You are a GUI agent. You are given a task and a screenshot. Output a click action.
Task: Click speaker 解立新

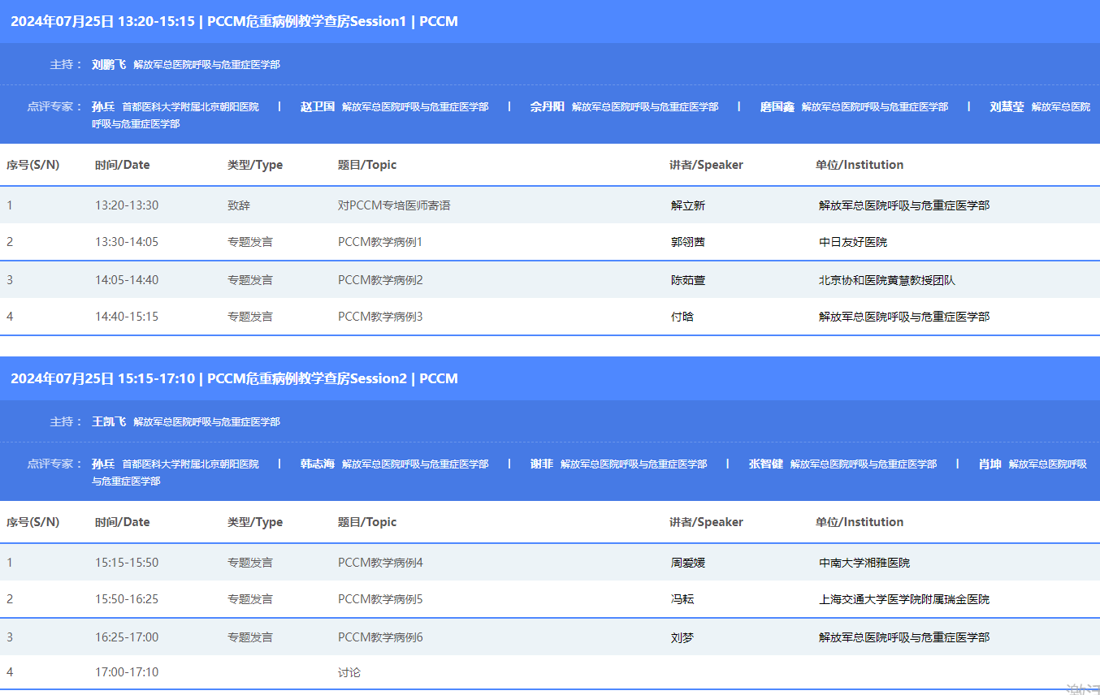(x=688, y=205)
